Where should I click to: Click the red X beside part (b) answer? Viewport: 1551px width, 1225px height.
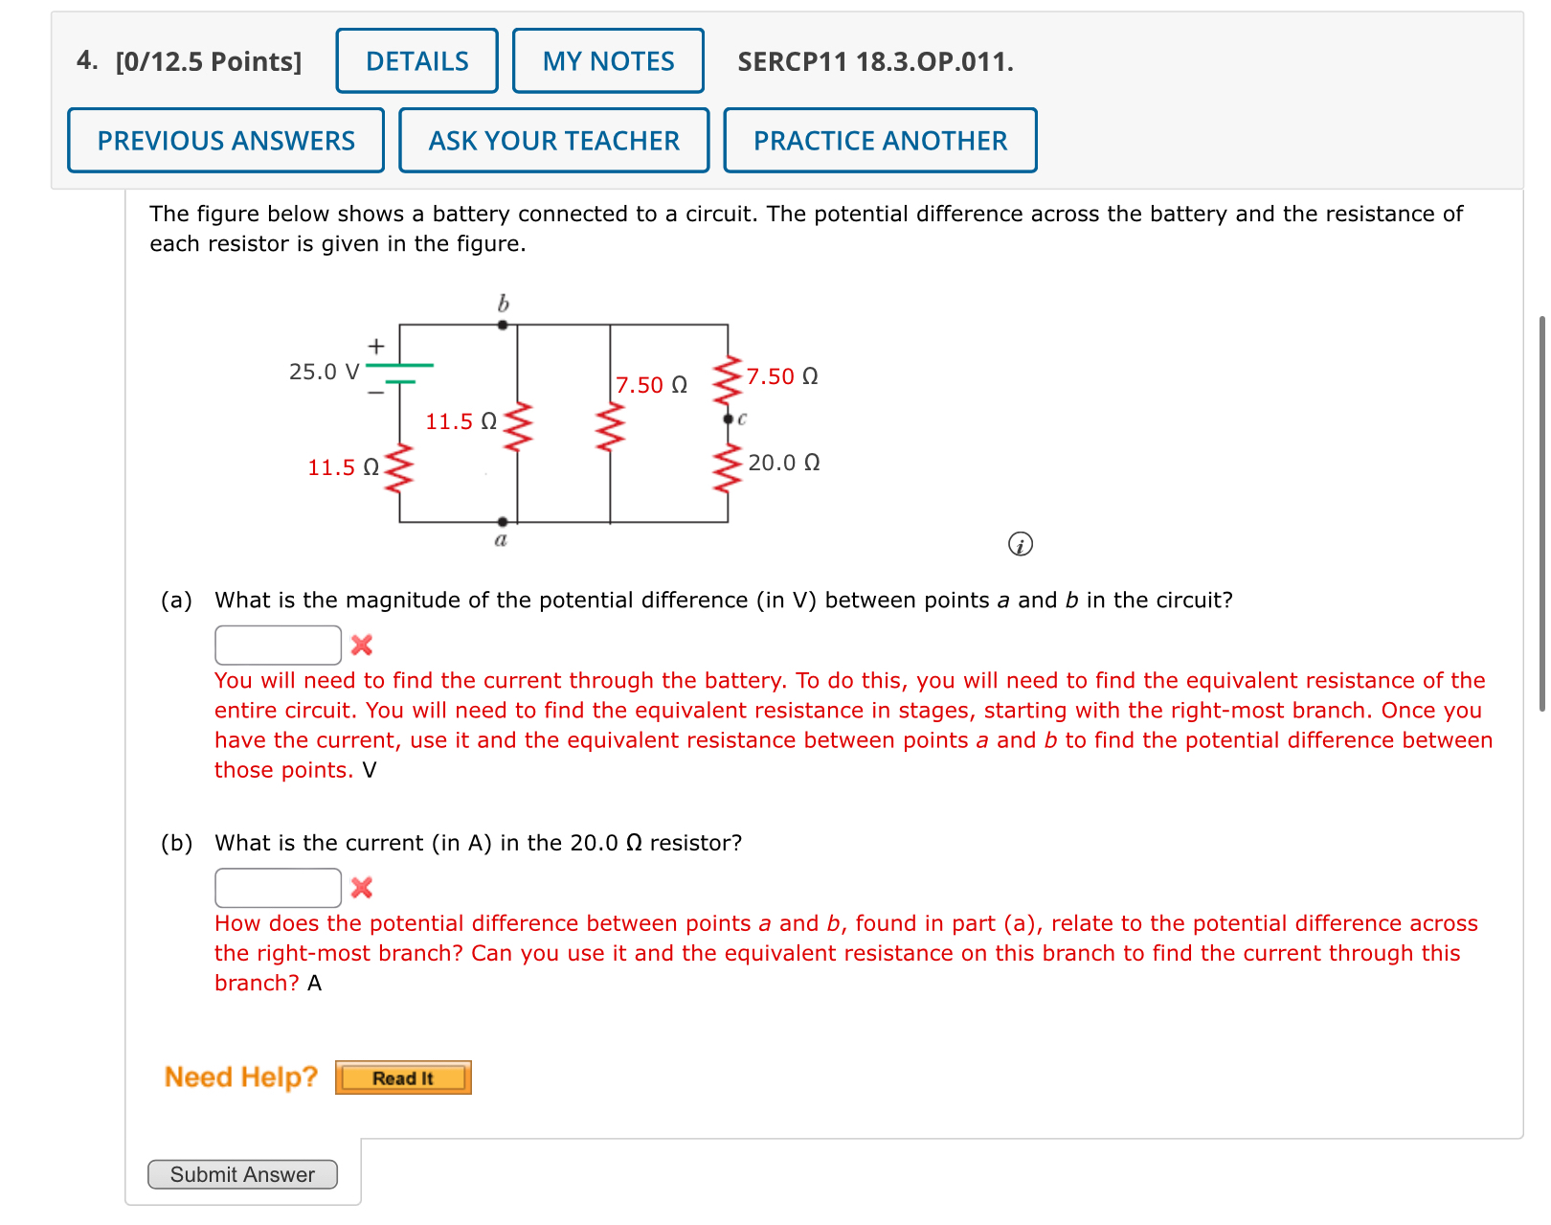click(362, 889)
